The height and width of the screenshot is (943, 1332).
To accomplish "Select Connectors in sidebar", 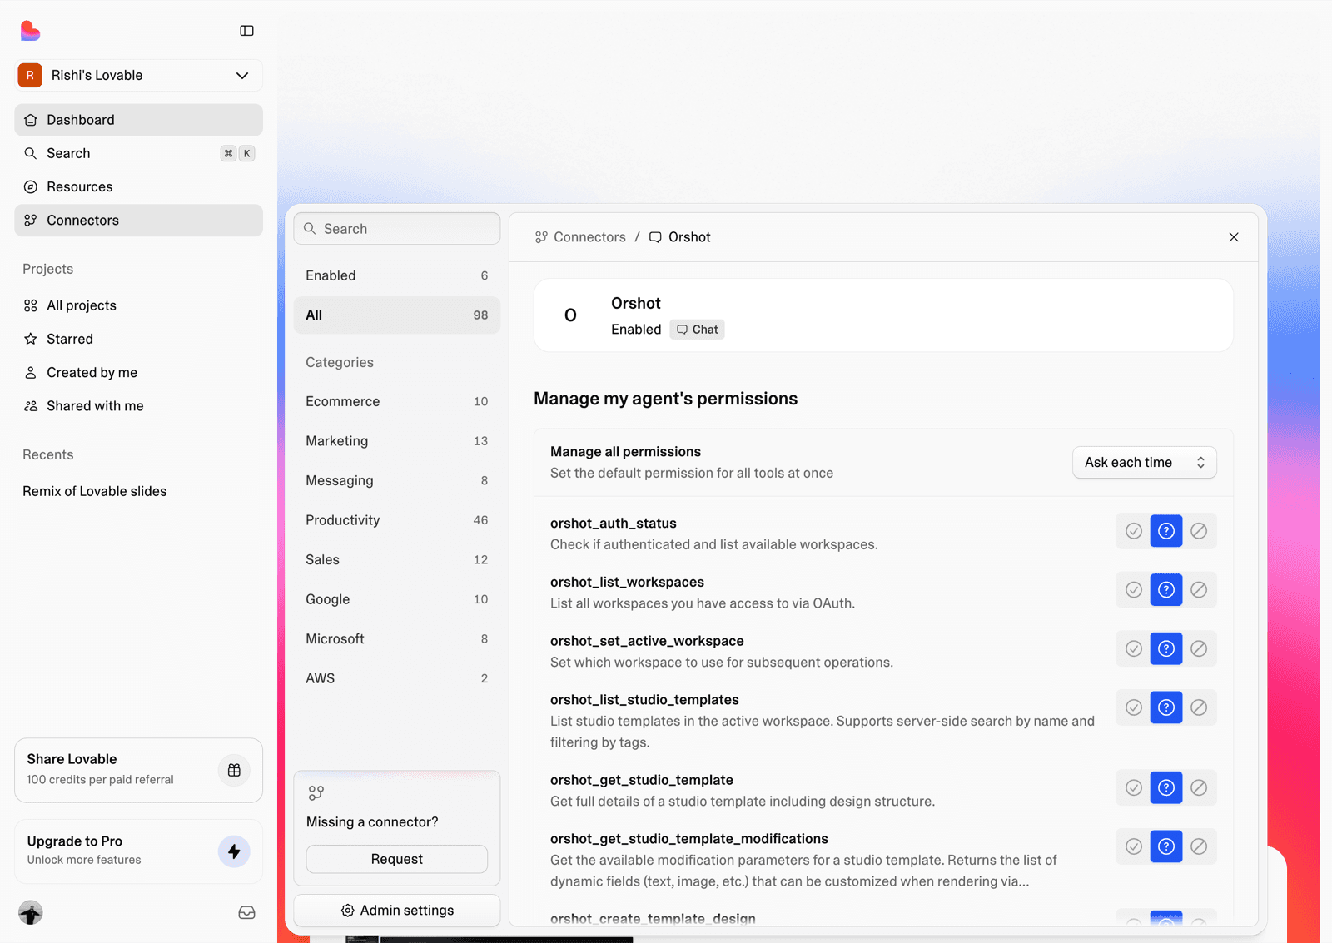I will click(x=139, y=221).
